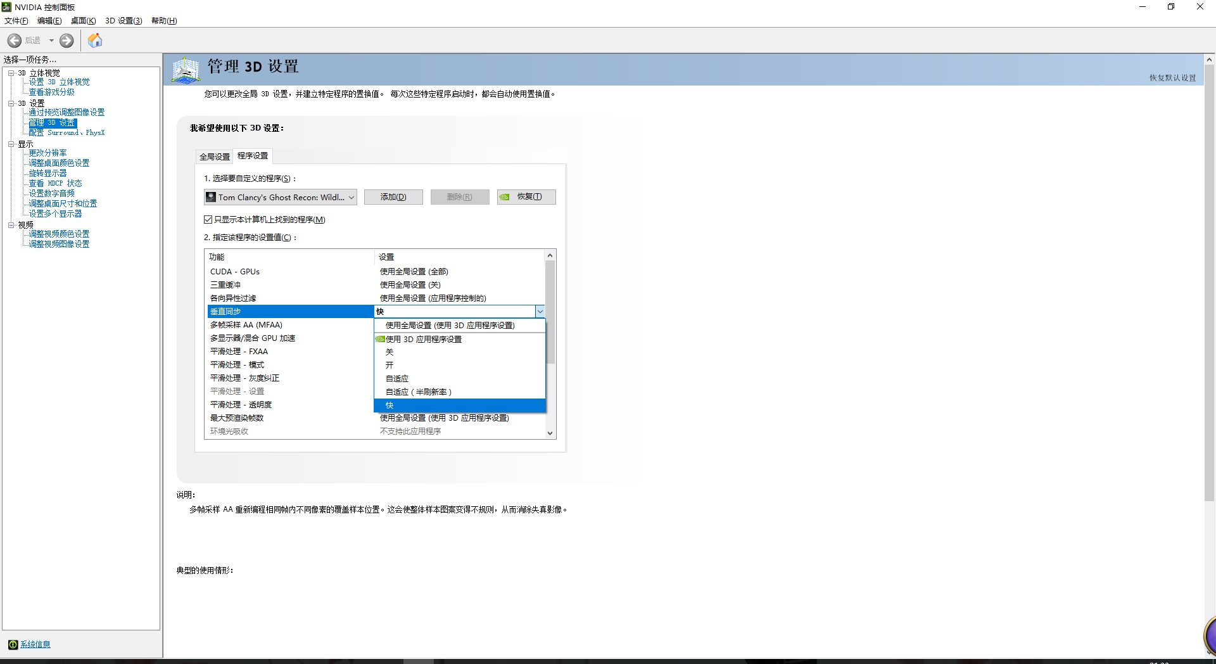Select the CUDA - GPUs settings row
Image resolution: width=1216 pixels, height=664 pixels.
pos(376,272)
